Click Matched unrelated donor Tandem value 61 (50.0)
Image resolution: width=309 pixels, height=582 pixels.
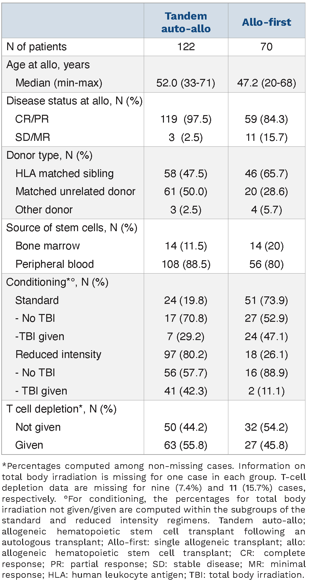(x=186, y=191)
